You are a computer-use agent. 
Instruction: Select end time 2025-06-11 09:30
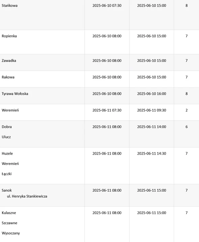(152, 110)
